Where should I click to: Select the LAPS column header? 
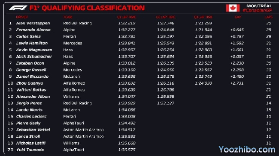(268, 17)
